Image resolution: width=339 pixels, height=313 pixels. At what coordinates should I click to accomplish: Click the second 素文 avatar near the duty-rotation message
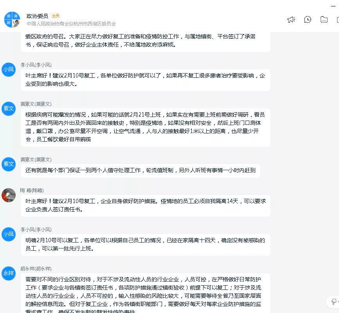[9, 164]
